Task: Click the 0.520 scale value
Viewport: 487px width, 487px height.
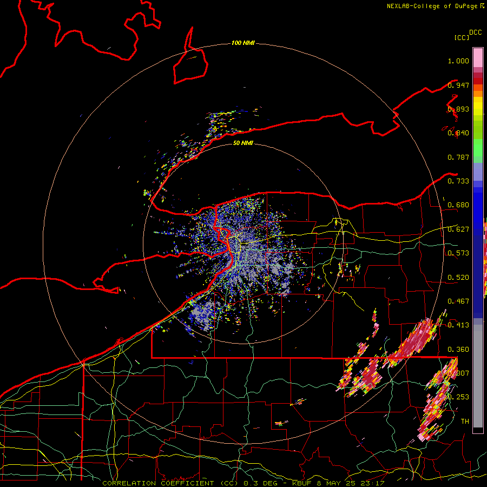Action: point(458,278)
